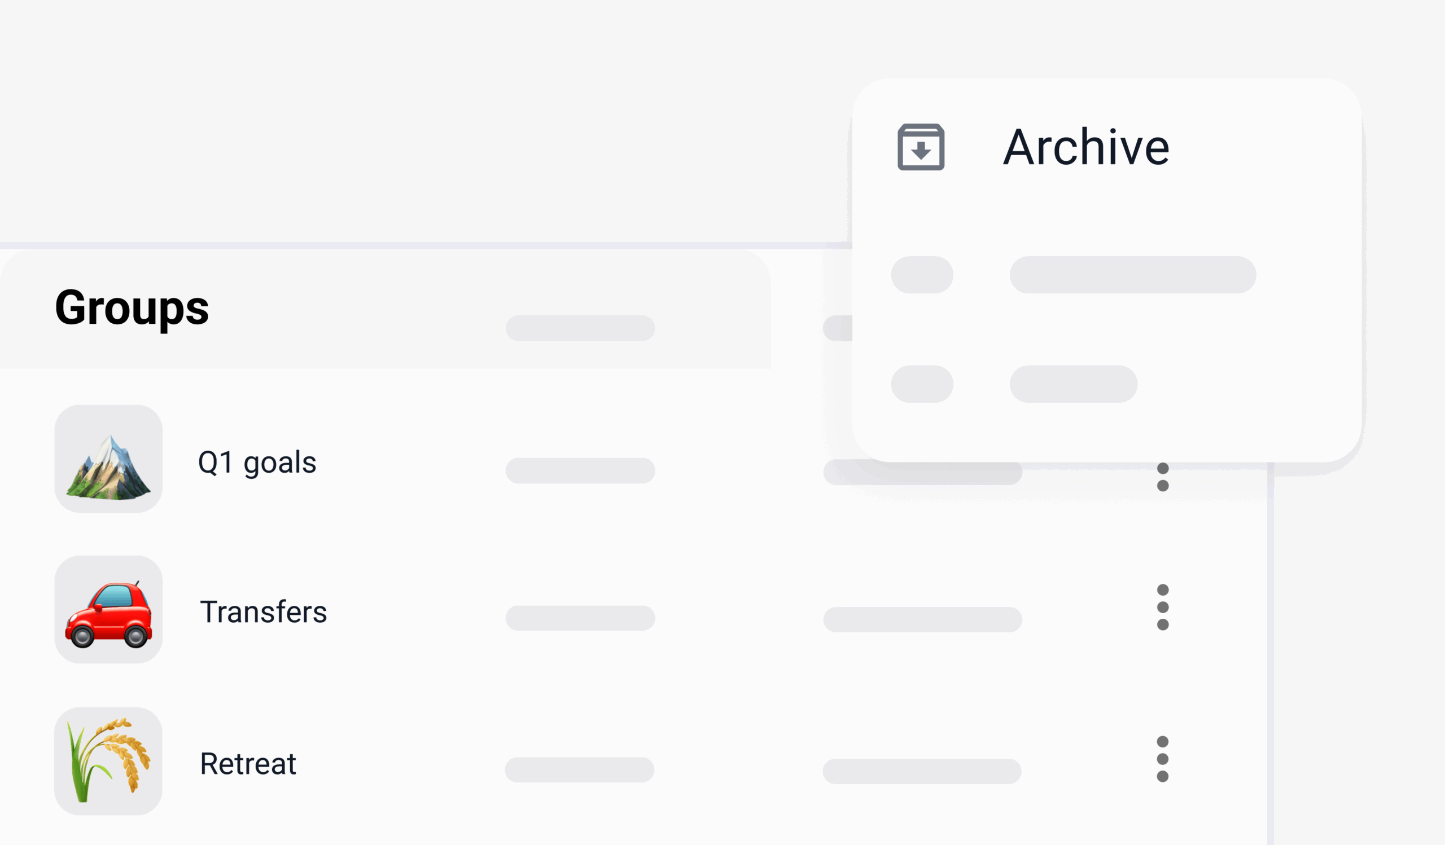Image resolution: width=1445 pixels, height=845 pixels.
Task: Click the red car Transfers icon
Action: coord(108,610)
